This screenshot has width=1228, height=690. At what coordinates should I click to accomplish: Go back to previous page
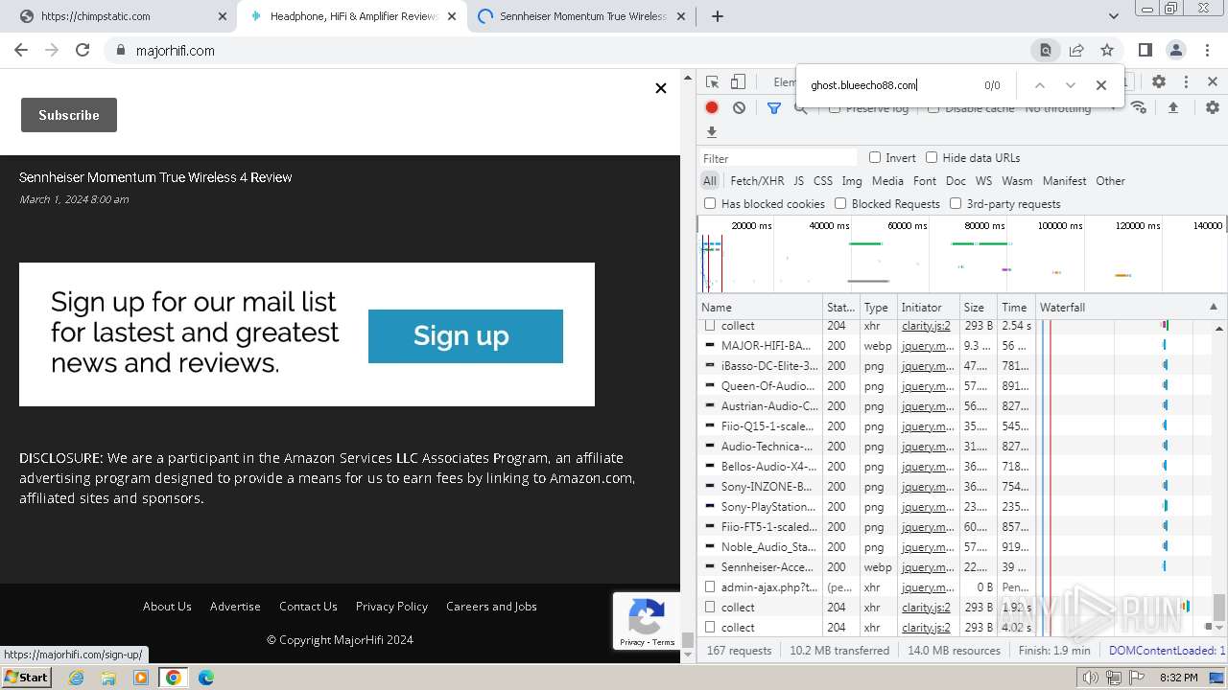21,50
